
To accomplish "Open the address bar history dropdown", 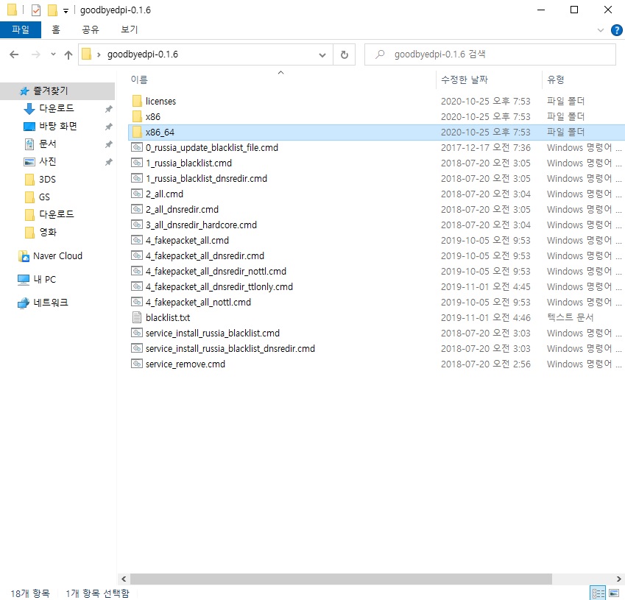I will pyautogui.click(x=322, y=55).
